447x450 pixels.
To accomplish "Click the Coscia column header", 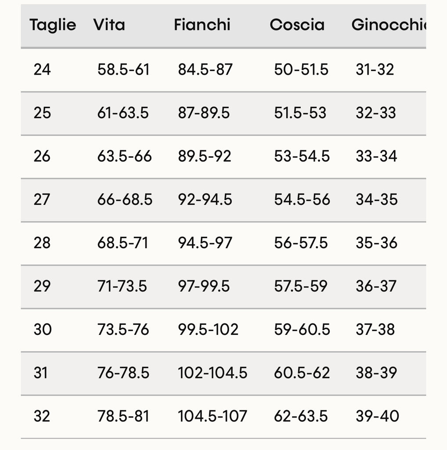I will (x=297, y=25).
